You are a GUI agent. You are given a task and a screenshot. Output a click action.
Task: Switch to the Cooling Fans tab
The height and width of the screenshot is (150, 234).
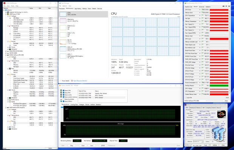coord(74,105)
